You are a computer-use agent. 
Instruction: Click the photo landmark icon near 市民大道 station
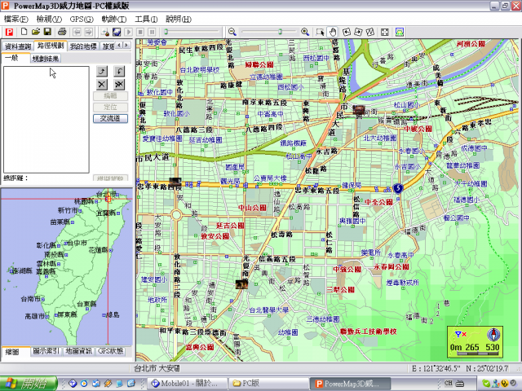coord(359,109)
